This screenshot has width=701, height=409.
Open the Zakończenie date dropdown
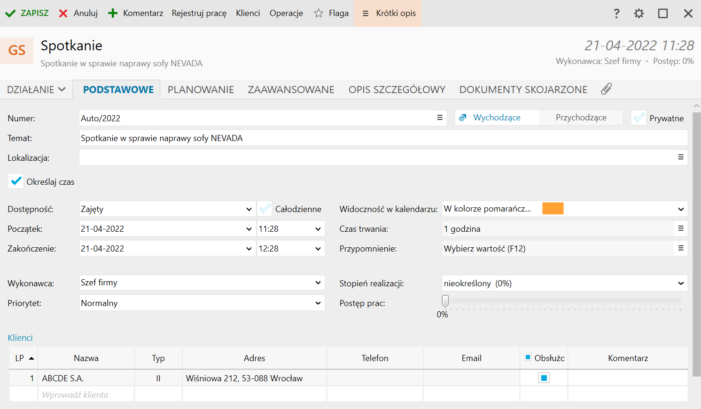tap(249, 249)
